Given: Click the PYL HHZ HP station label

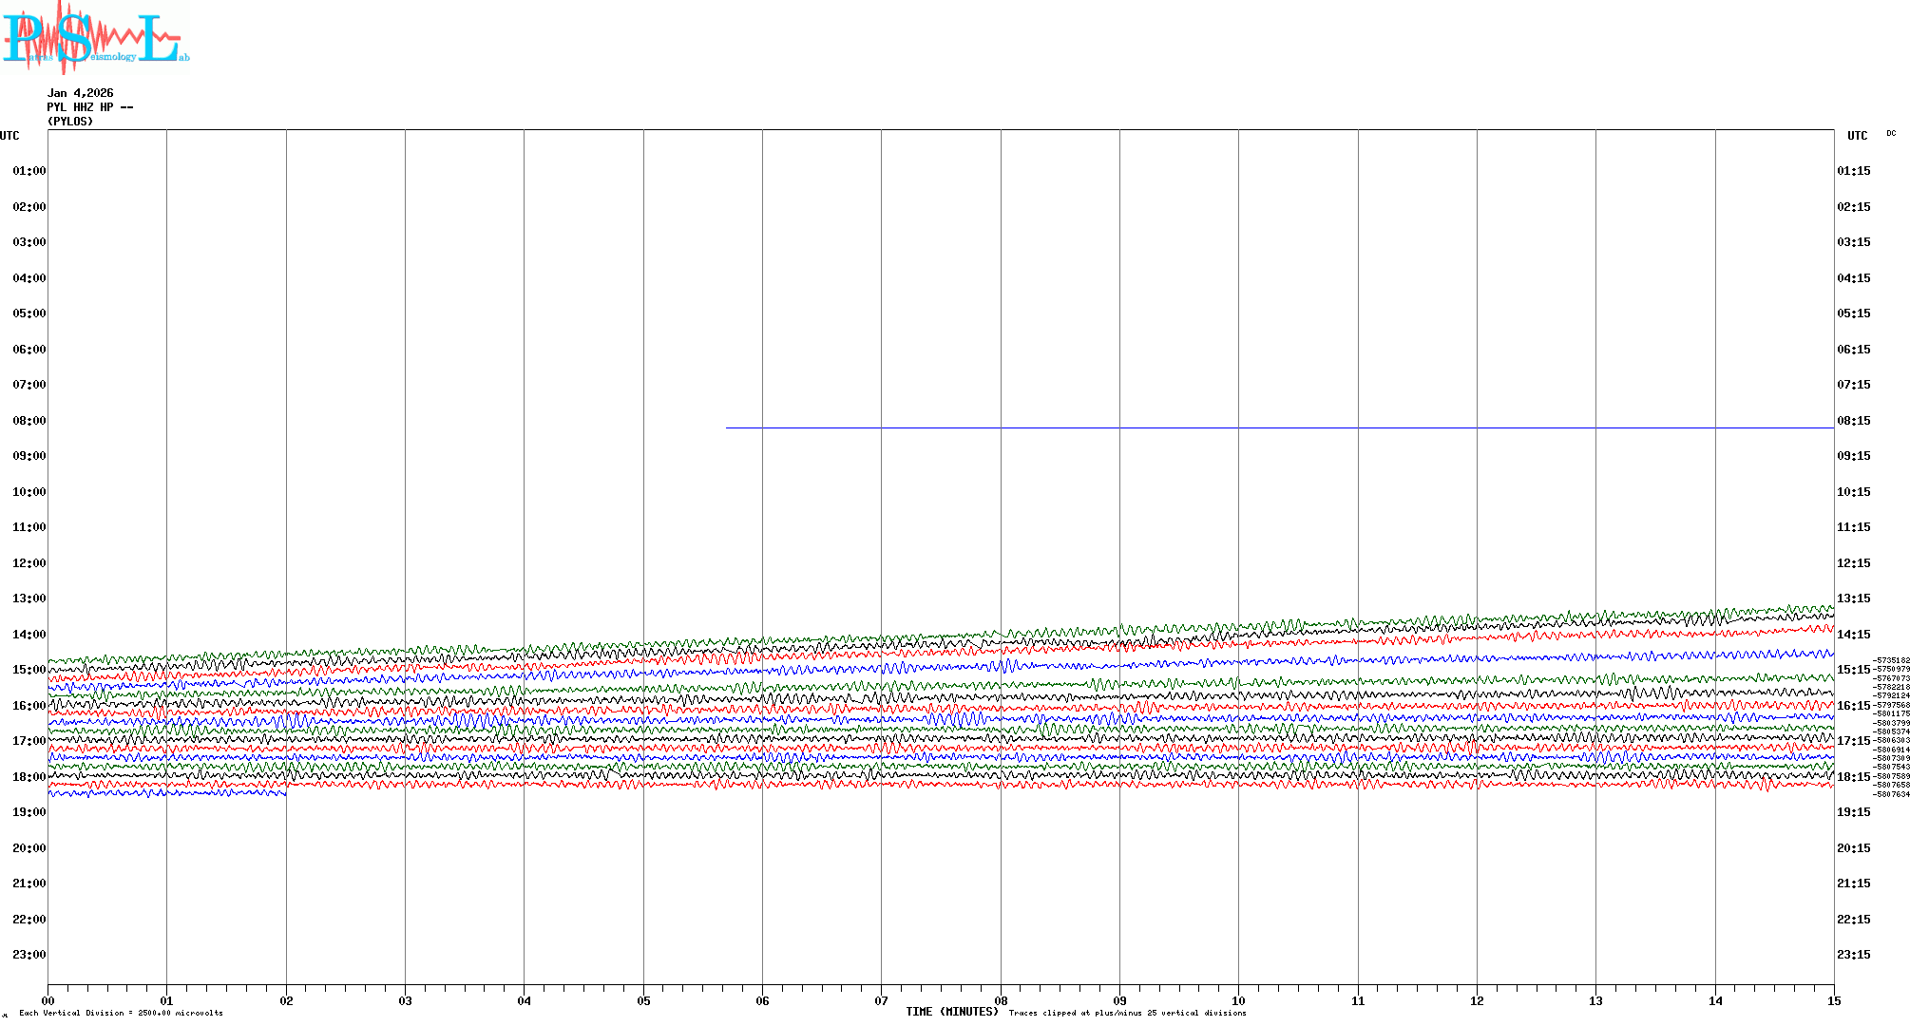Looking at the screenshot, I should click(x=89, y=107).
